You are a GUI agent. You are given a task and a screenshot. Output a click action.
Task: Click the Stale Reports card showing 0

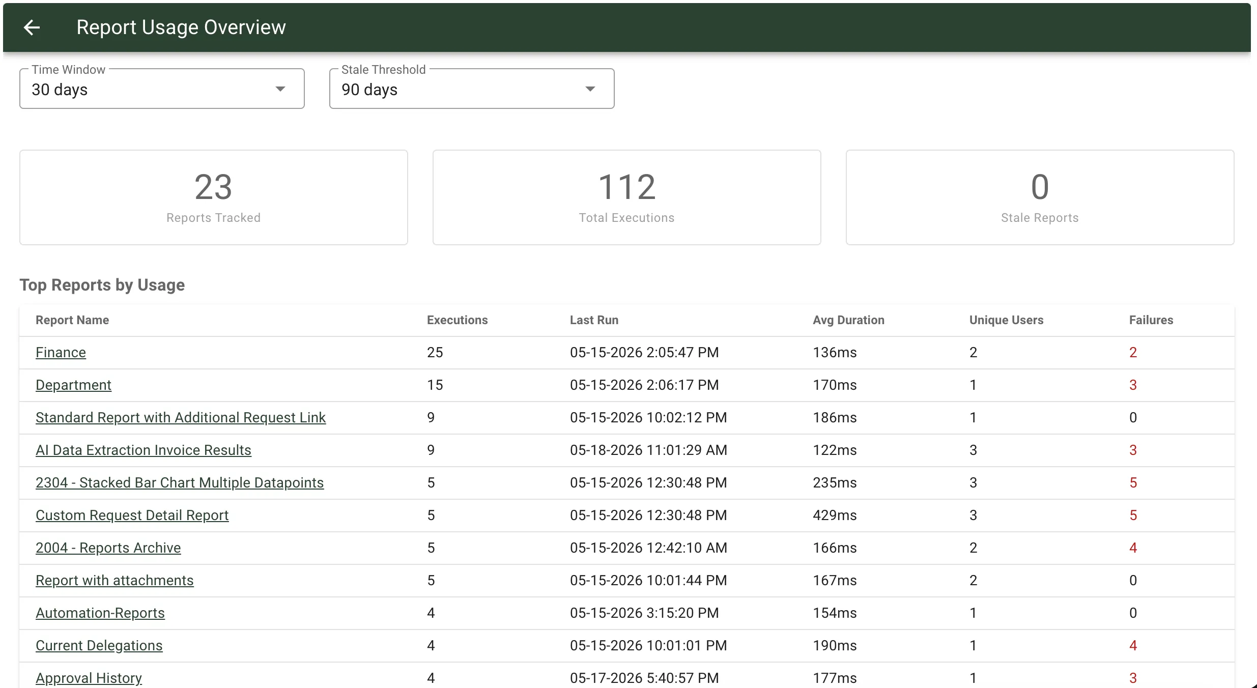click(1040, 197)
